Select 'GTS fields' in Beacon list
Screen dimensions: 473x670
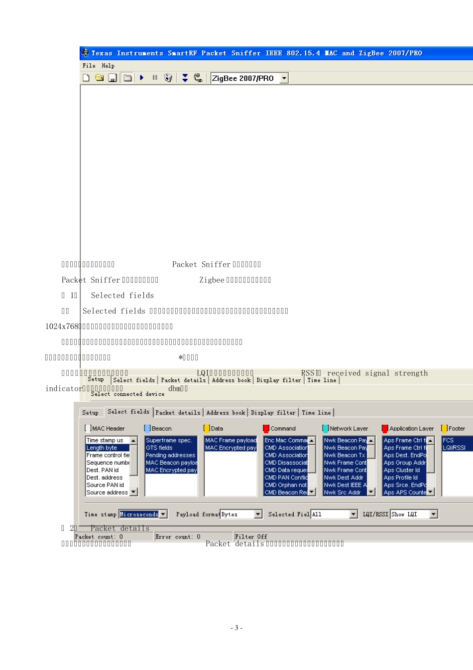171,448
